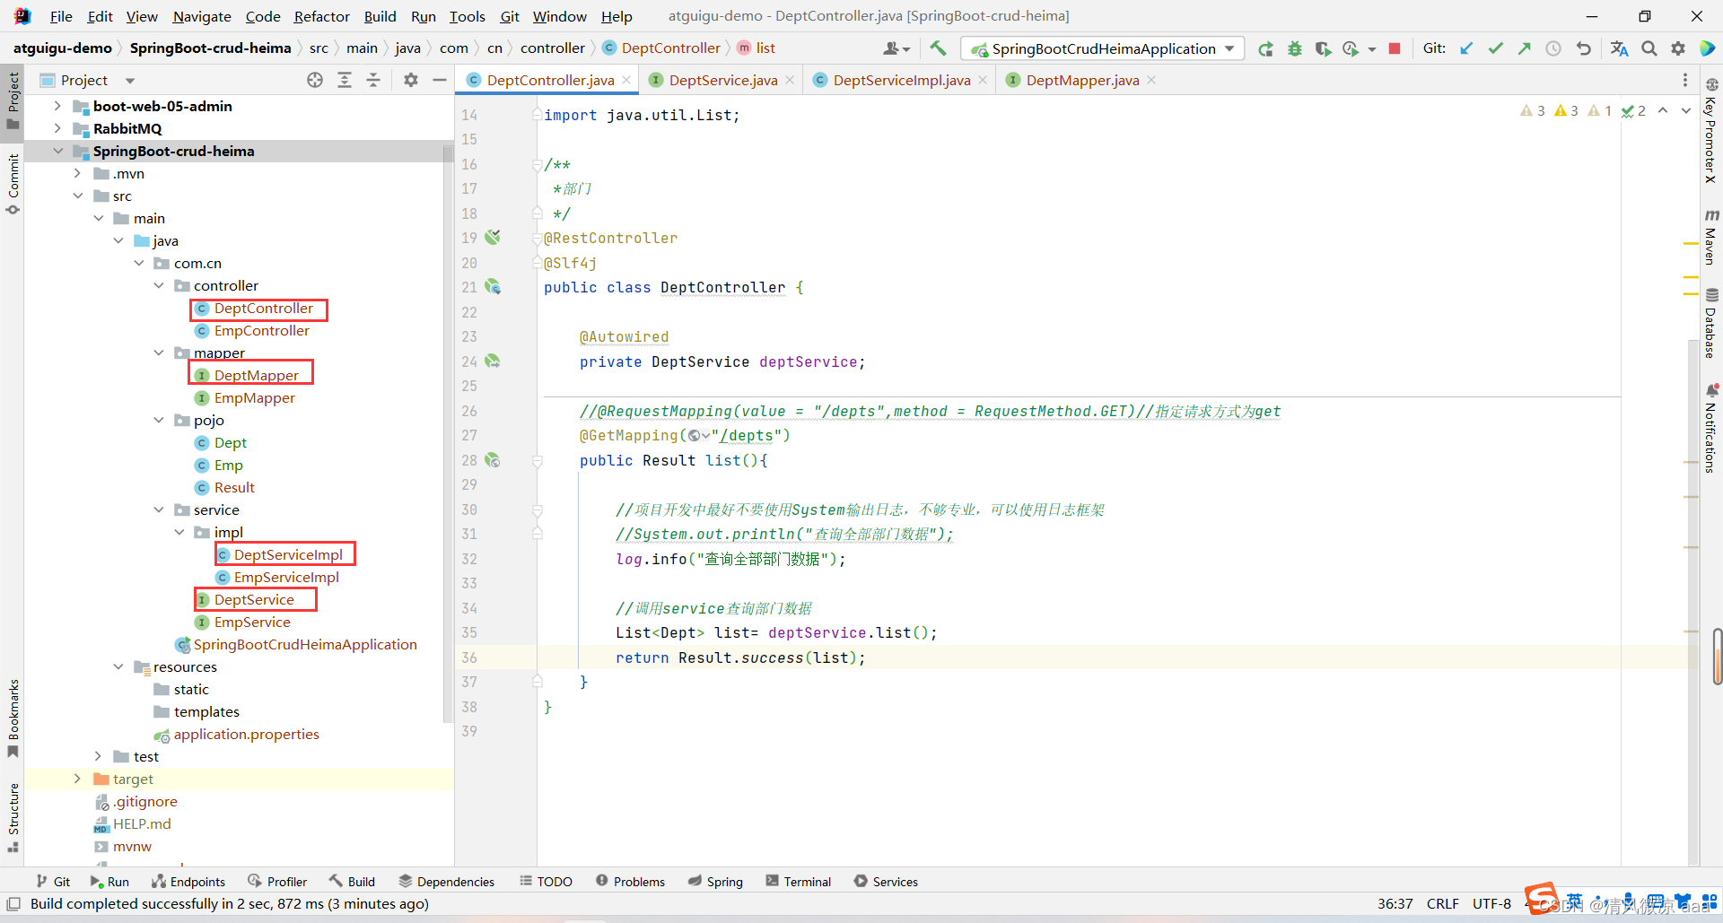
Task: Close the DeptController.java tab
Action: tap(626, 80)
